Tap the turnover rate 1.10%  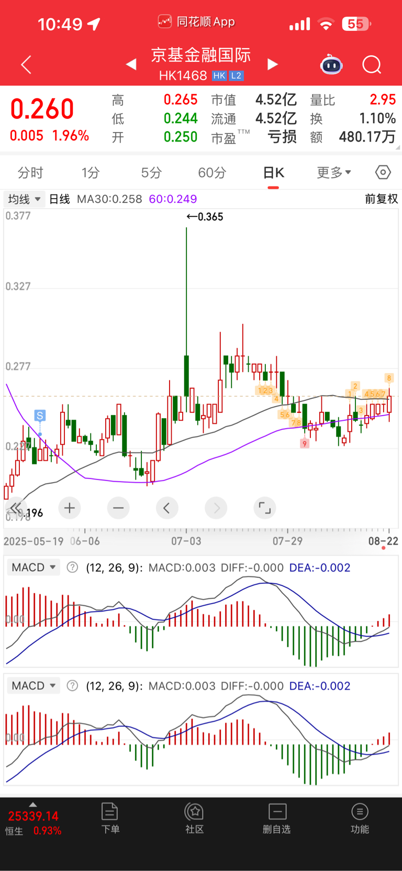(377, 118)
